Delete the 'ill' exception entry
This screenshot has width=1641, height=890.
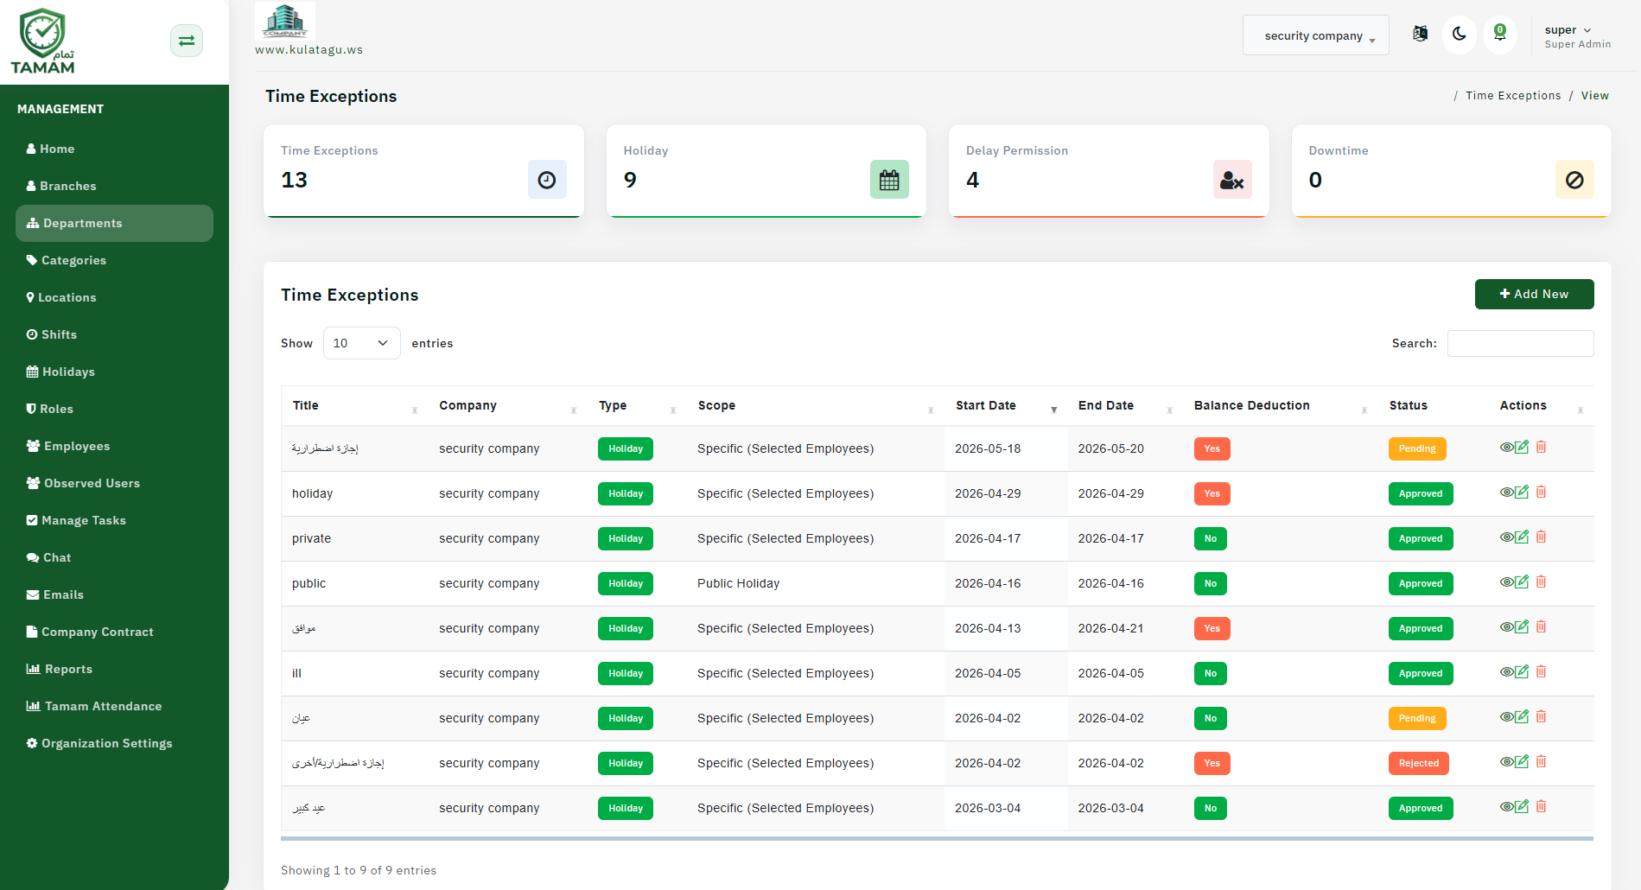point(1541,671)
